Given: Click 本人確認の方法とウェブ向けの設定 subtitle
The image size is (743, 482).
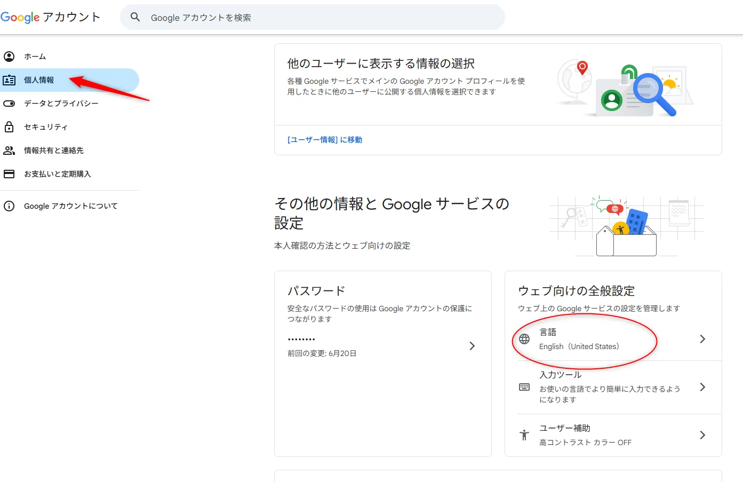Looking at the screenshot, I should (342, 246).
